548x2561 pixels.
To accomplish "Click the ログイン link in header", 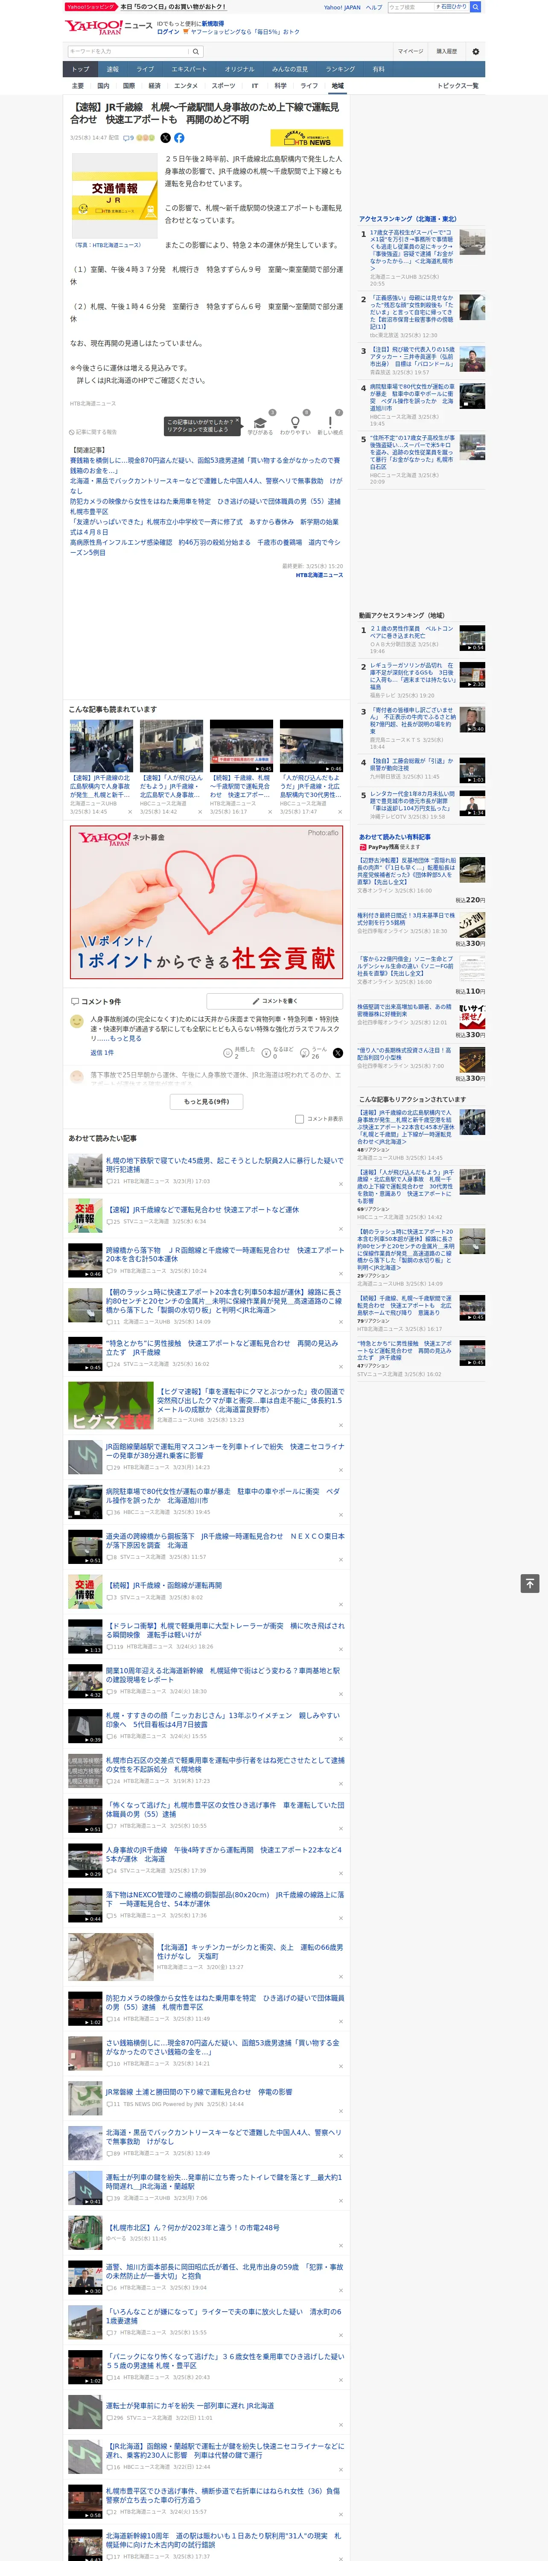I will [168, 32].
